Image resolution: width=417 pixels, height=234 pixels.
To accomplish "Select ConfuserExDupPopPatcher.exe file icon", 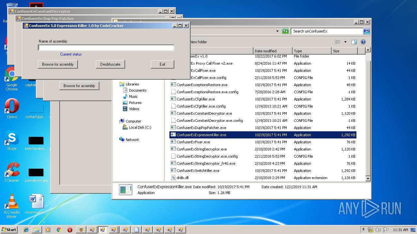I will 173,128.
